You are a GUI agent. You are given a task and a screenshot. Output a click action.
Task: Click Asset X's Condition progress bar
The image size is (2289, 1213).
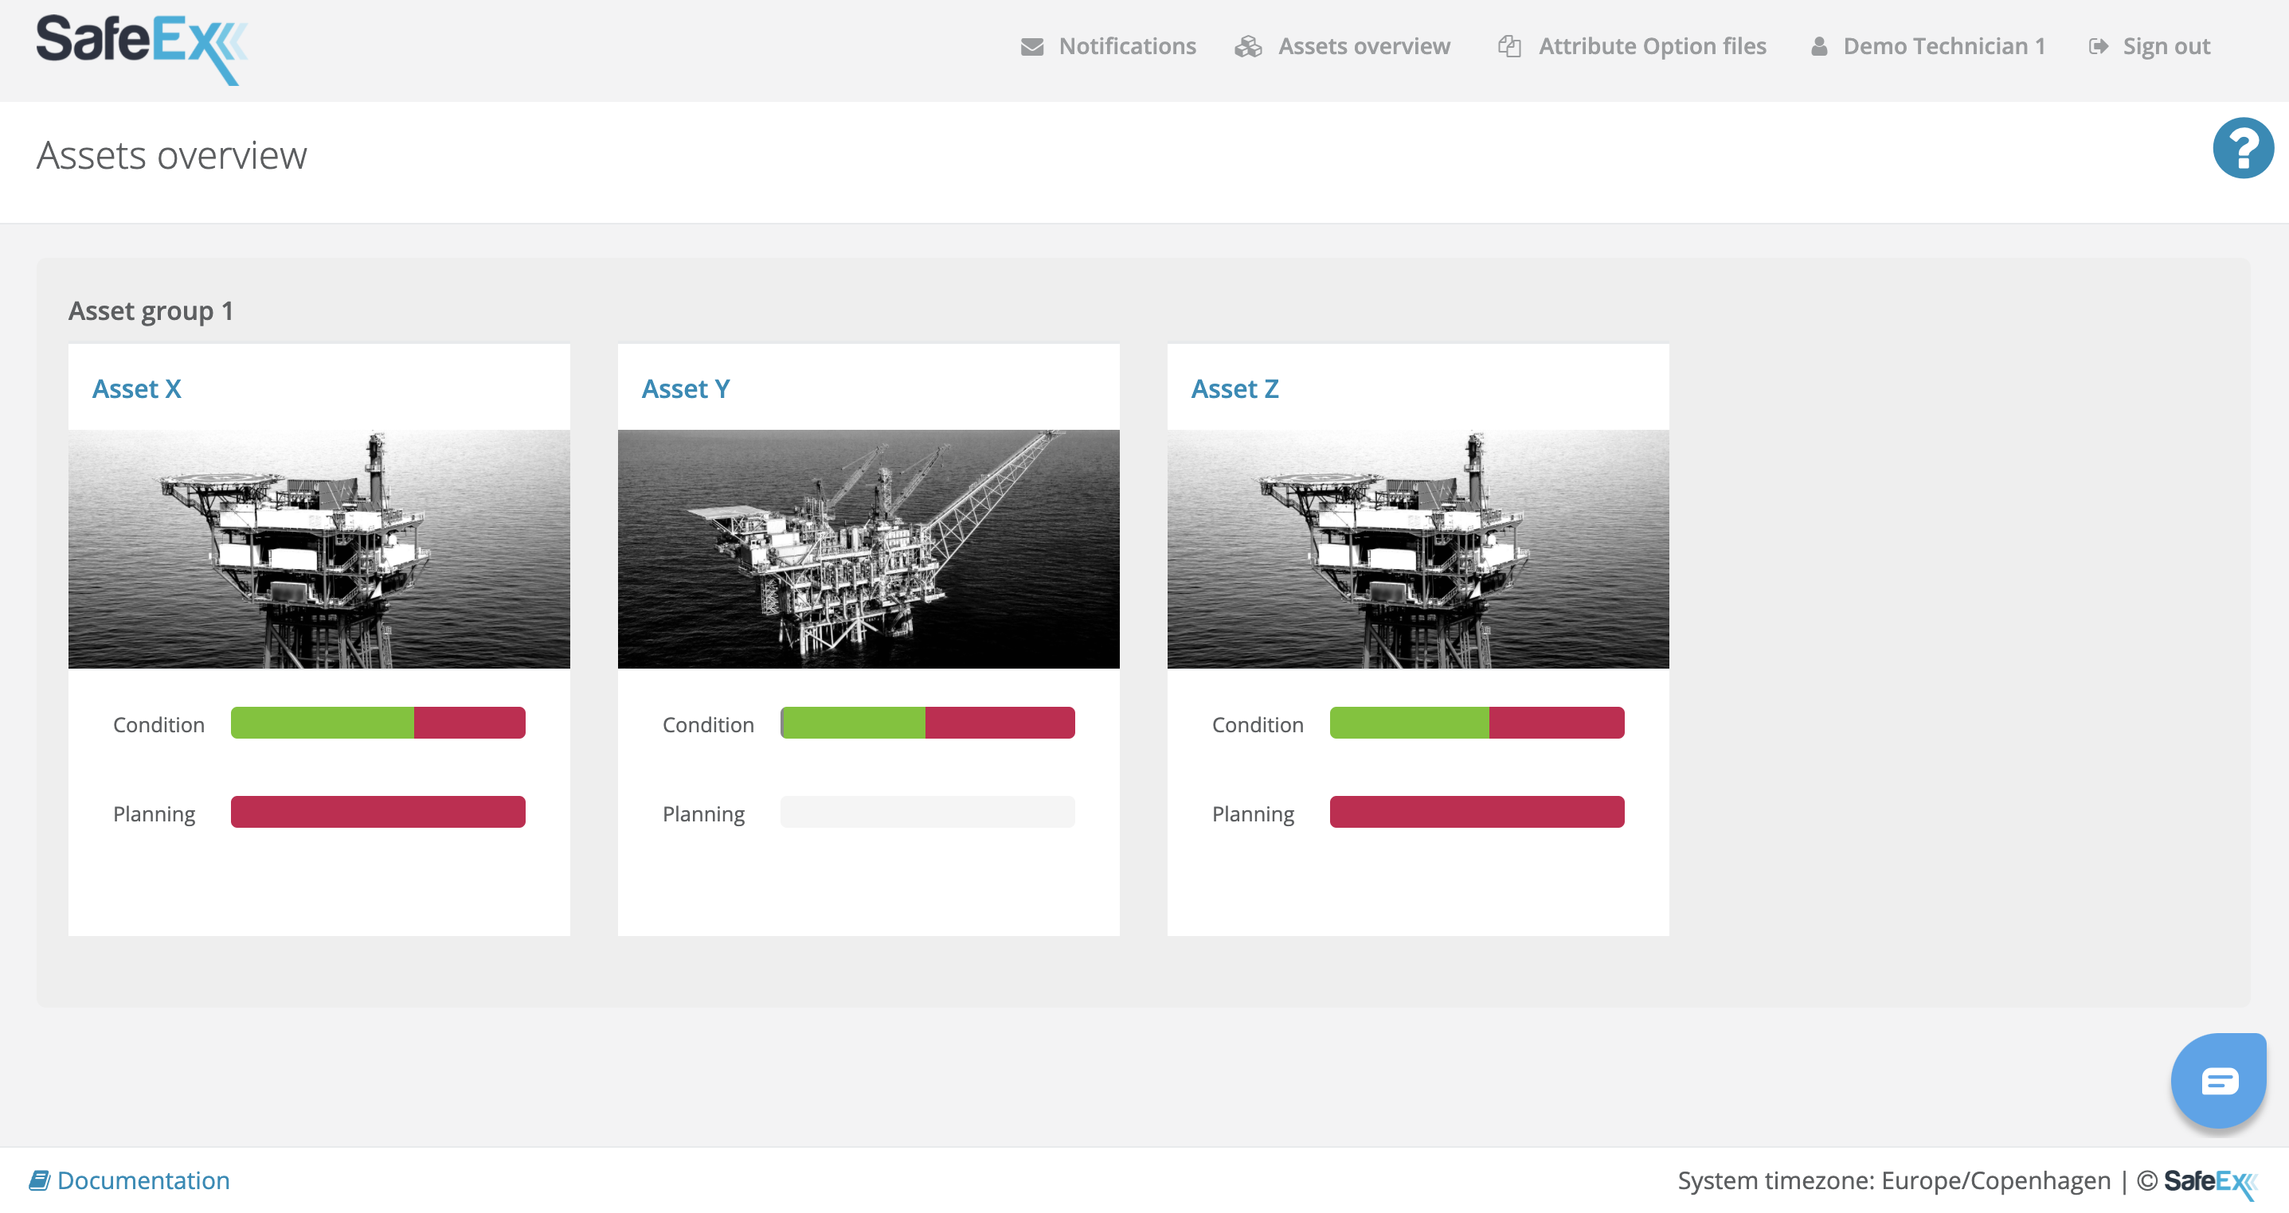(378, 723)
